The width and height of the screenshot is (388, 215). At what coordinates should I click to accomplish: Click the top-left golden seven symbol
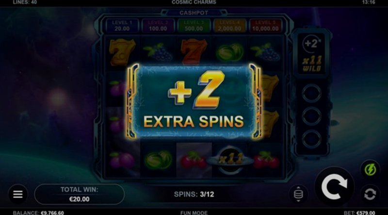click(122, 52)
